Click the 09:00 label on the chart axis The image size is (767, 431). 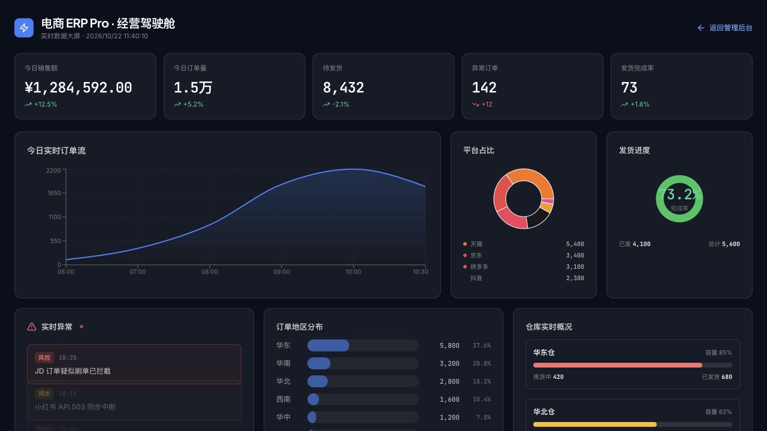pyautogui.click(x=282, y=272)
